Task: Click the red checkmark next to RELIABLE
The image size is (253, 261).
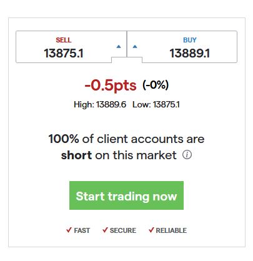Action: pyautogui.click(x=151, y=230)
